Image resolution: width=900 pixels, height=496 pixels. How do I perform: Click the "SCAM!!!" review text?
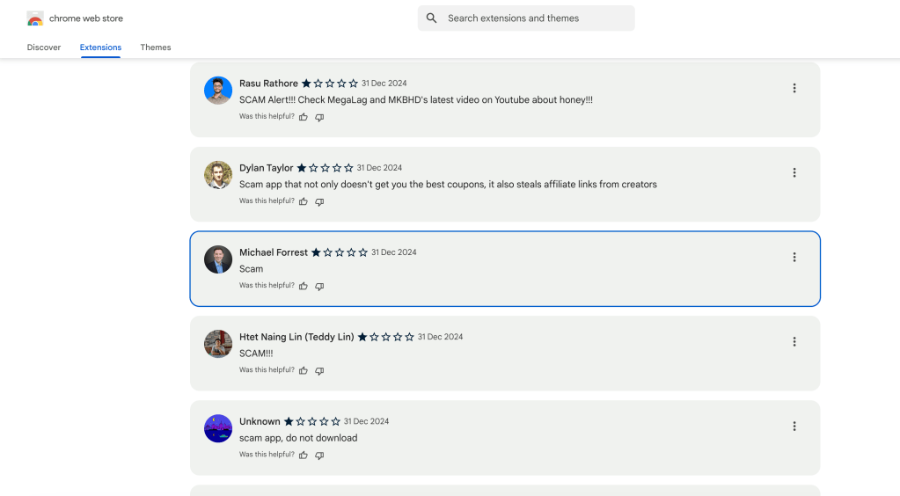[256, 353]
